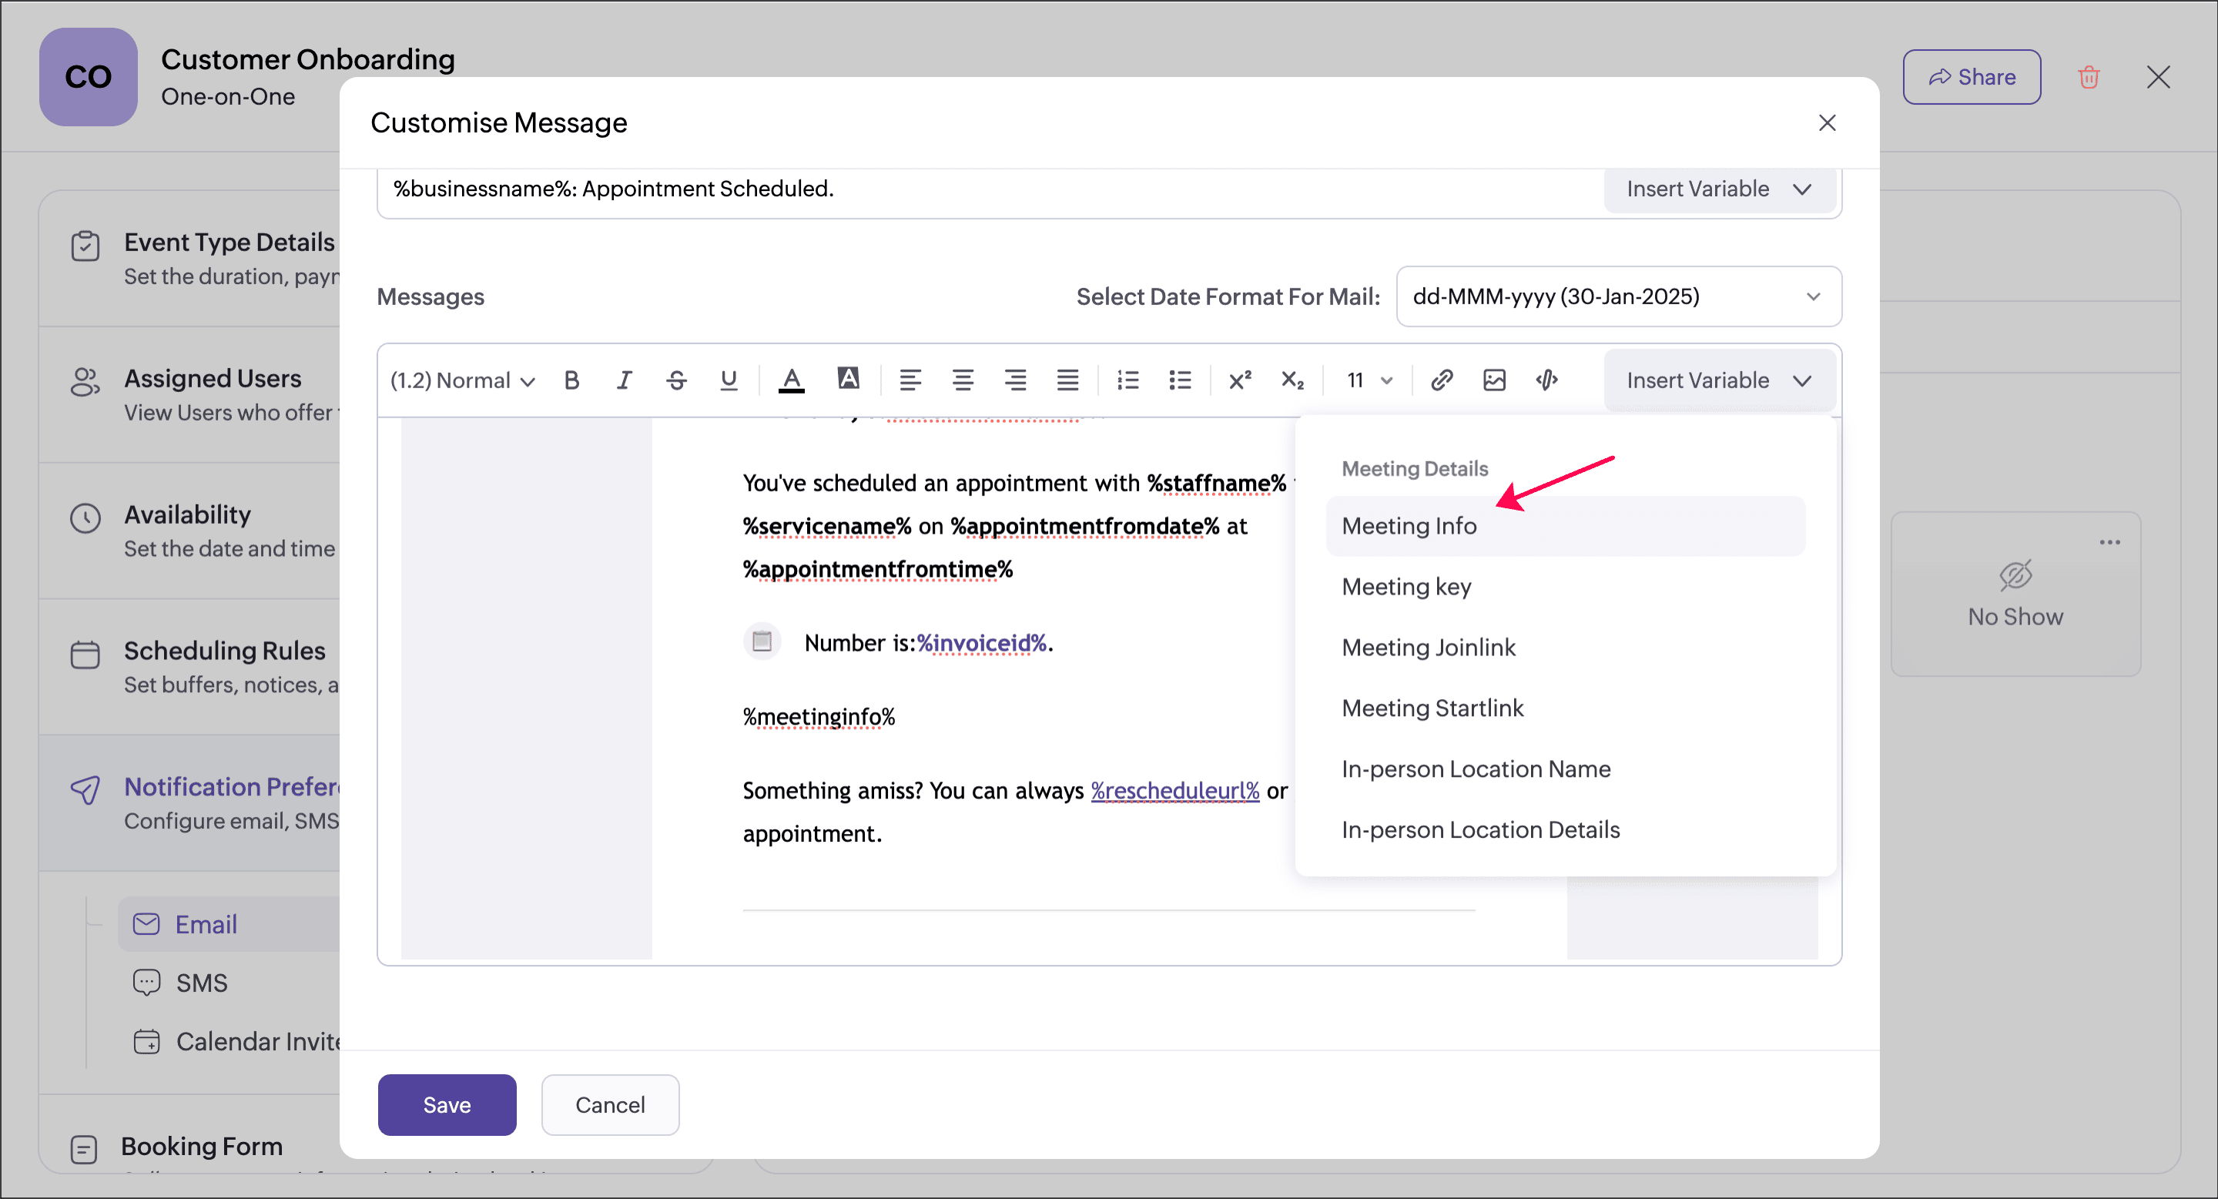Toggle underline formatting

pos(729,380)
